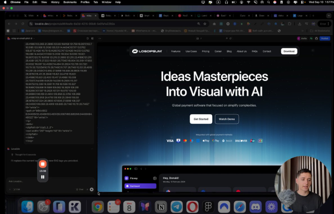Image resolution: width=334 pixels, height=214 pixels.
Task: Click the plus attach icon in prompt box
Action: [x=10, y=189]
